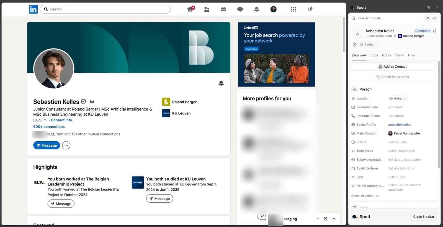Message Sebastien using blue Message button
This screenshot has width=443, height=227.
[x=47, y=145]
